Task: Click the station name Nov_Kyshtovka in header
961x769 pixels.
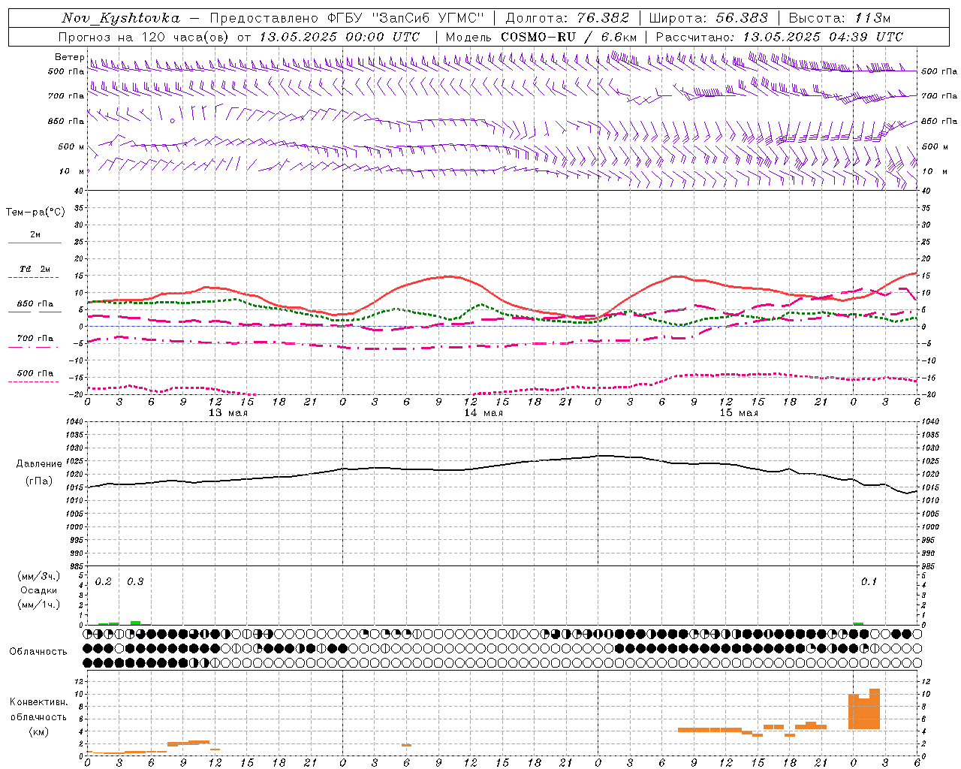Action: (121, 18)
